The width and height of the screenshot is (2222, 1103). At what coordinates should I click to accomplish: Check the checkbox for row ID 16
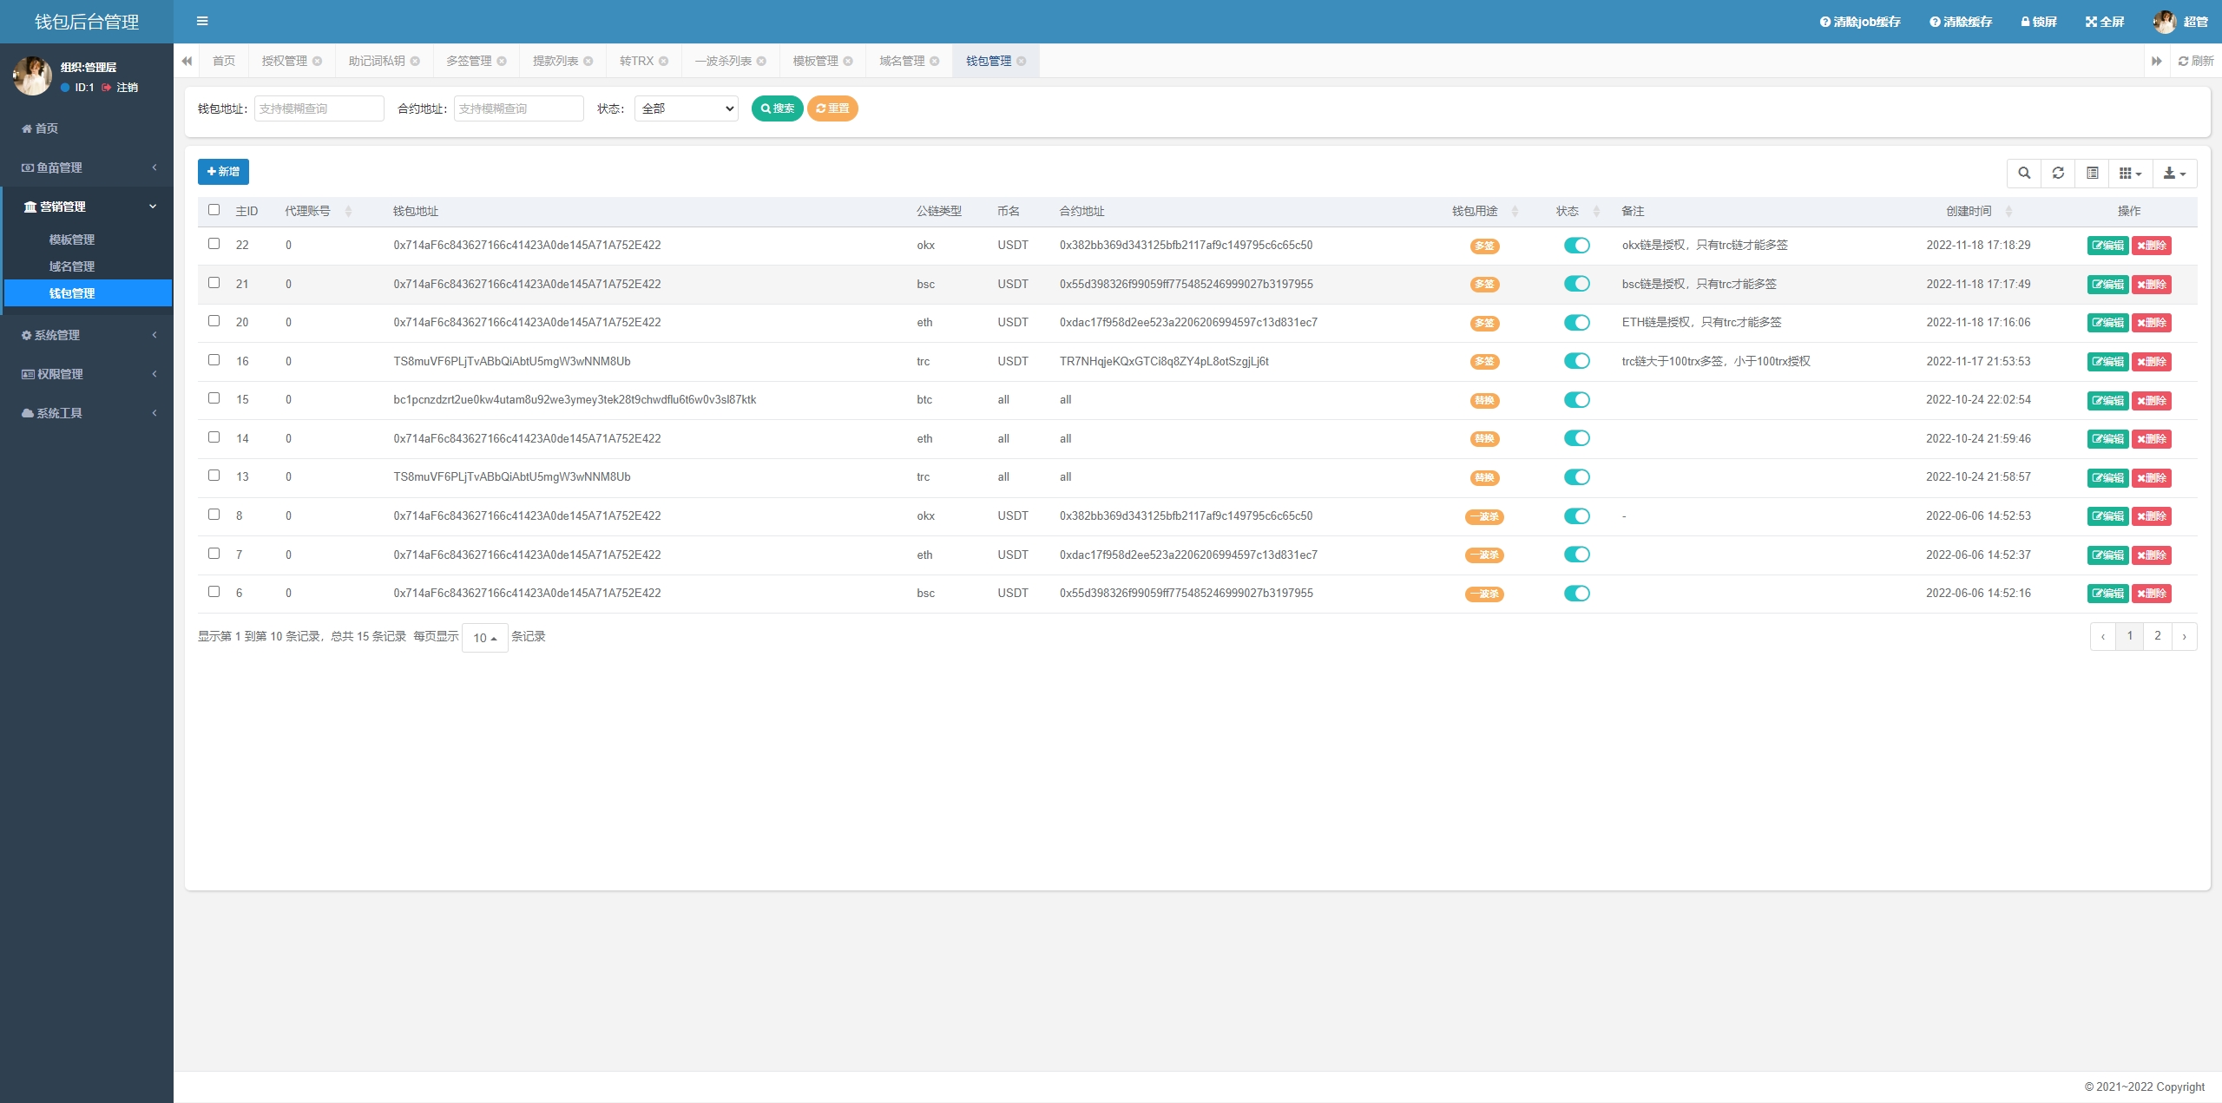tap(214, 360)
